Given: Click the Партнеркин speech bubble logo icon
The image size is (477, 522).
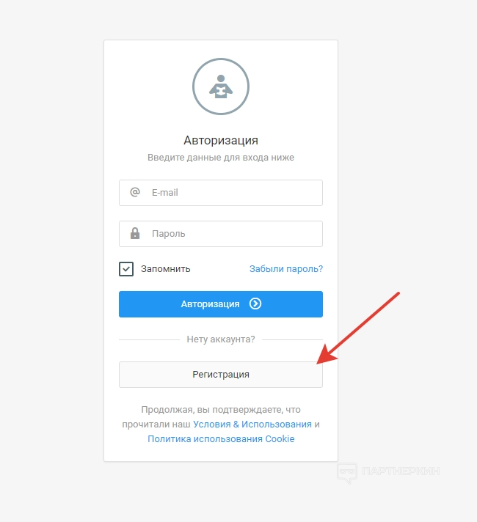Looking at the screenshot, I should [x=347, y=472].
